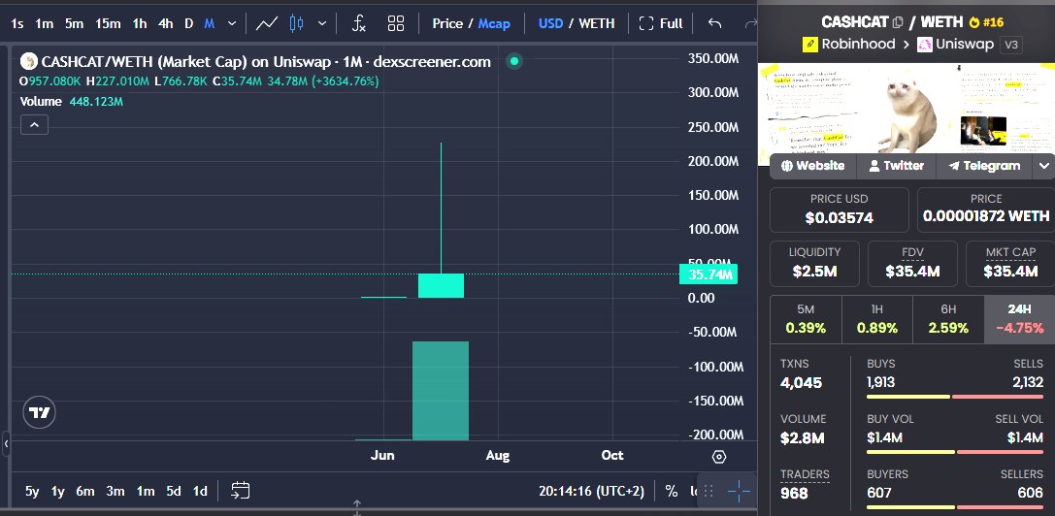The image size is (1055, 516).
Task: Click the current price label 35.74M
Action: (709, 274)
